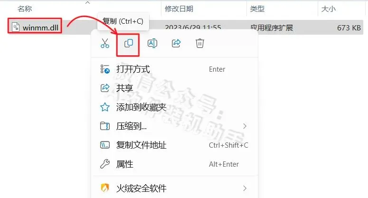This screenshot has height=198, width=368.
Task: Collapse sort arrow above 名称 column
Action: click(x=87, y=3)
